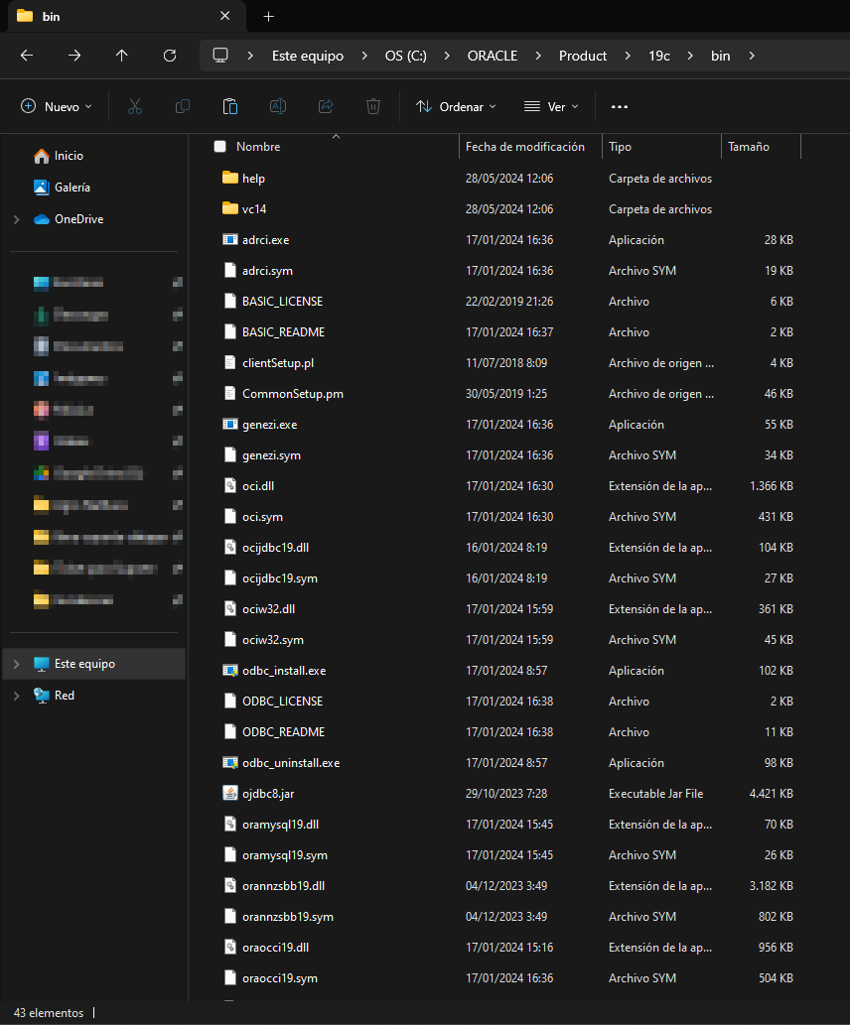The height and width of the screenshot is (1025, 850).
Task: Refresh the current folder view
Action: 170,56
